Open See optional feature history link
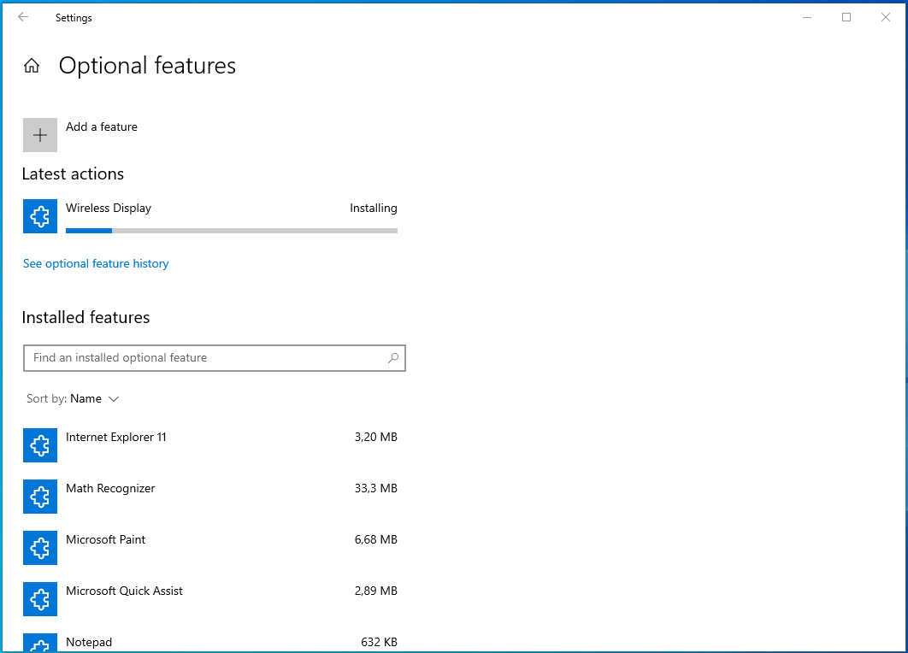 tap(96, 263)
